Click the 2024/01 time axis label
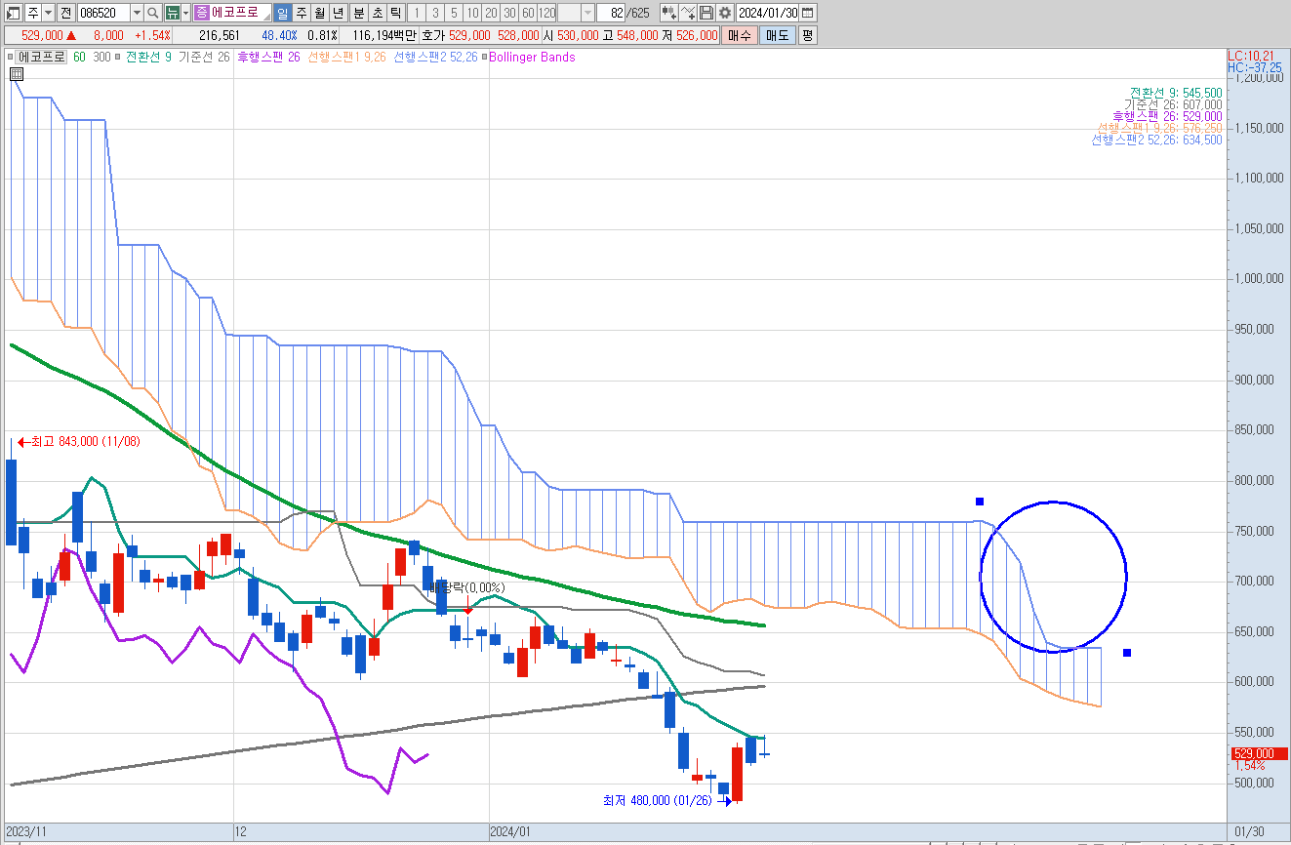 point(511,832)
